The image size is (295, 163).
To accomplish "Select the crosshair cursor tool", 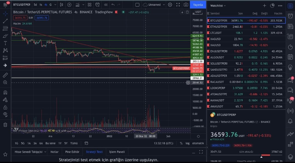I will click(5, 14).
